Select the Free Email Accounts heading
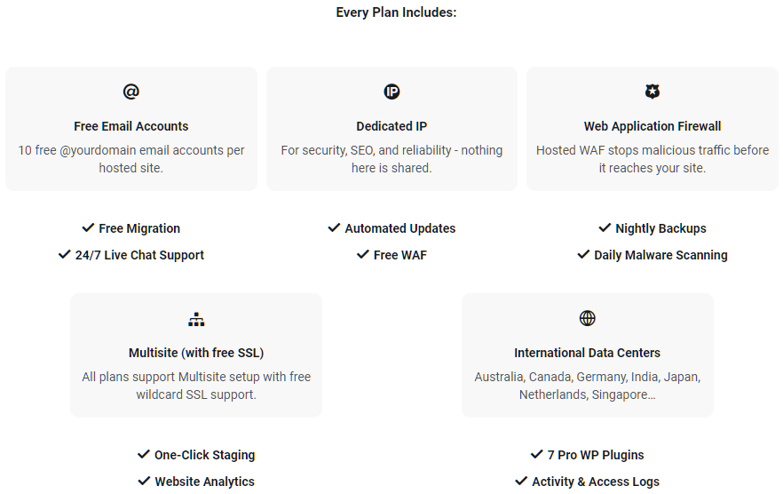 130,126
